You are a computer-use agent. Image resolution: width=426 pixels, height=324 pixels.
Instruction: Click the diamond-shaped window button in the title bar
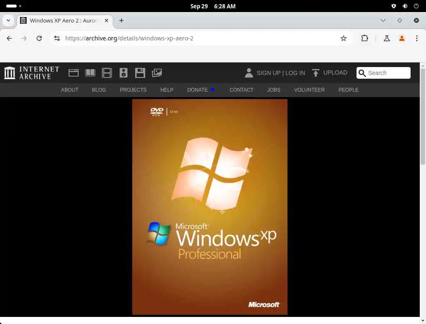click(x=400, y=20)
